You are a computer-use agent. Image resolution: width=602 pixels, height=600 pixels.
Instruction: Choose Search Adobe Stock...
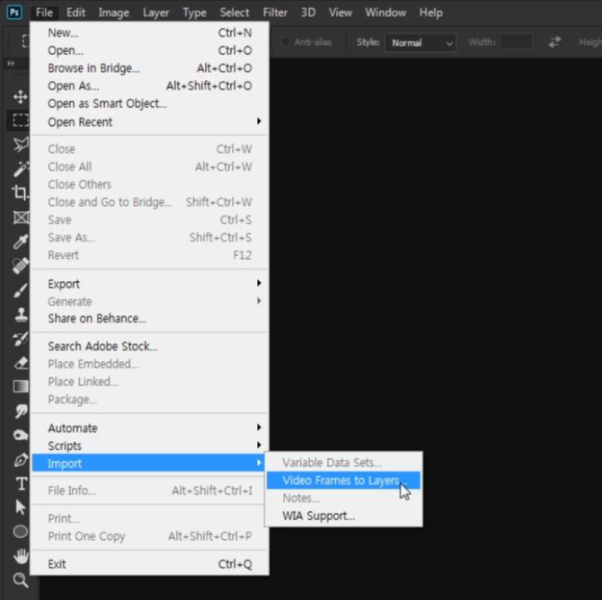[x=150, y=346]
